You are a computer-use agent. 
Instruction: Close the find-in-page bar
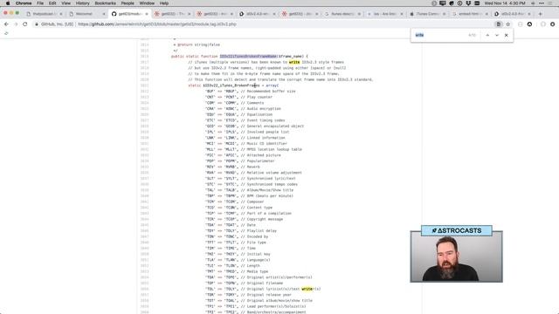[507, 35]
